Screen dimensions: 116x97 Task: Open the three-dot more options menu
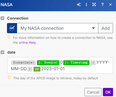86,5
